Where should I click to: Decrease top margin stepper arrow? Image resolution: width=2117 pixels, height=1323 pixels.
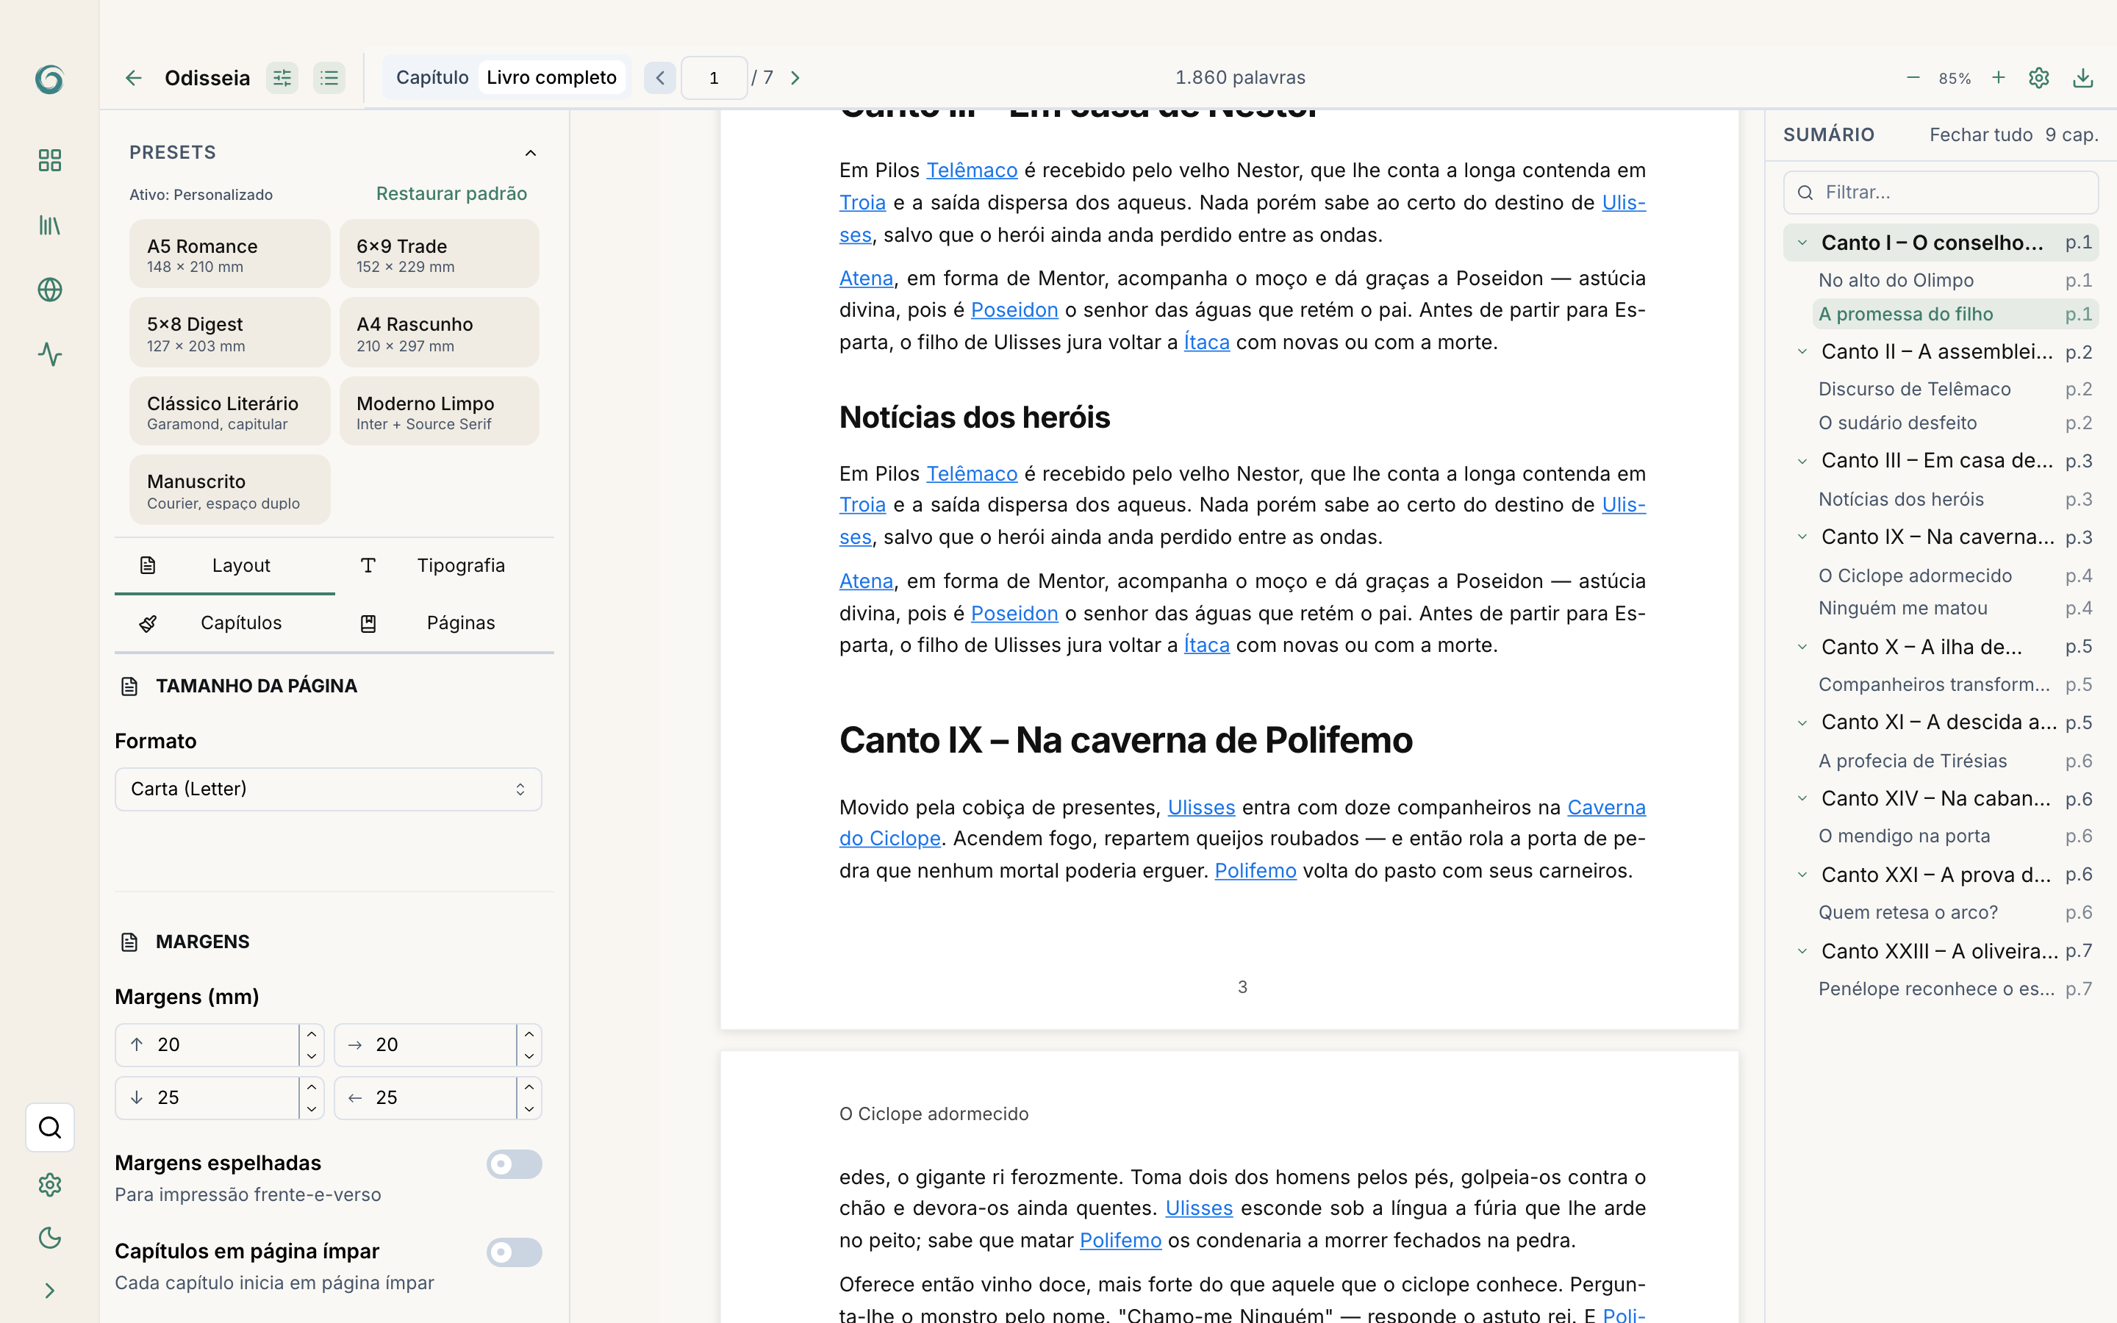312,1056
